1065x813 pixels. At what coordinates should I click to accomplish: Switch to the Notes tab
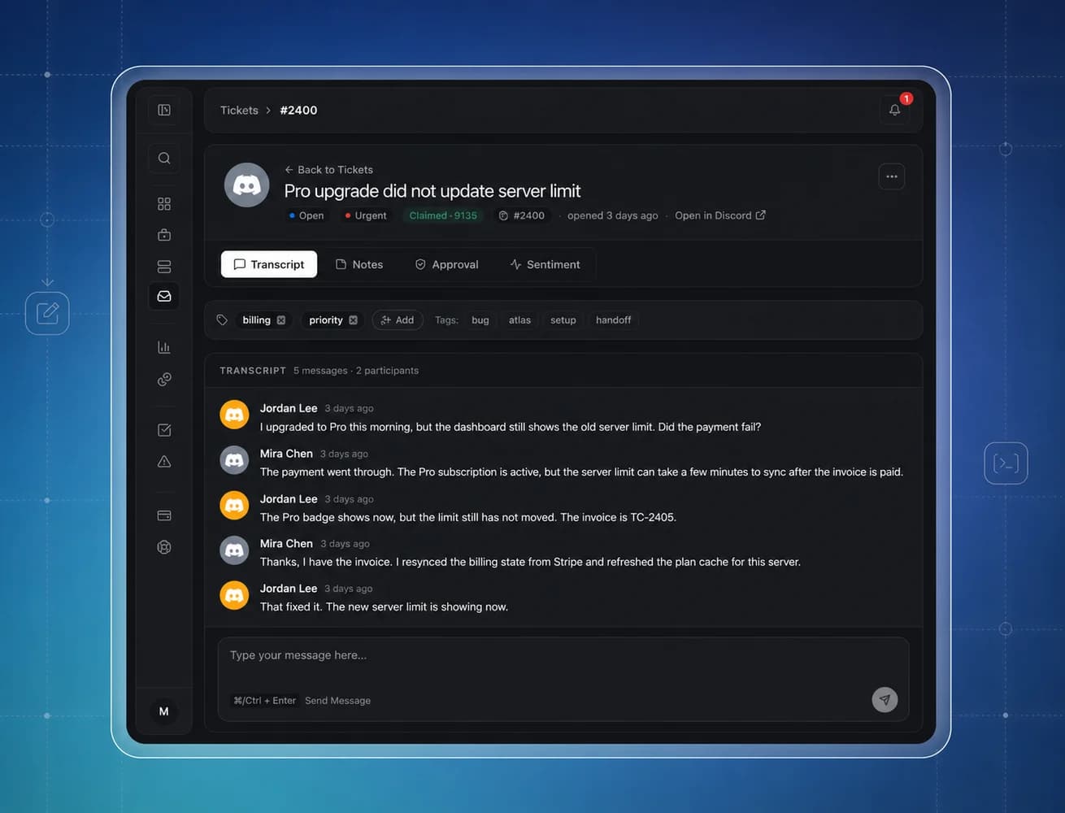tap(359, 264)
